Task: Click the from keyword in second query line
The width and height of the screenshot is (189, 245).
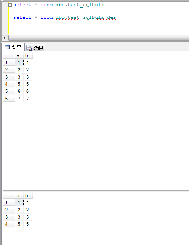Action: [46, 17]
